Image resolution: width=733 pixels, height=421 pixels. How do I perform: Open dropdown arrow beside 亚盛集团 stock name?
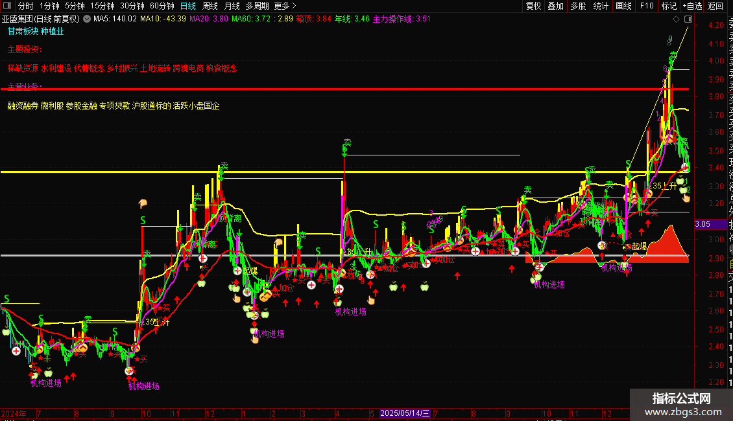pyautogui.click(x=88, y=19)
